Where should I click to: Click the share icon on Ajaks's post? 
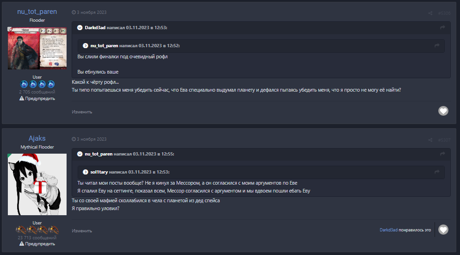click(x=430, y=140)
